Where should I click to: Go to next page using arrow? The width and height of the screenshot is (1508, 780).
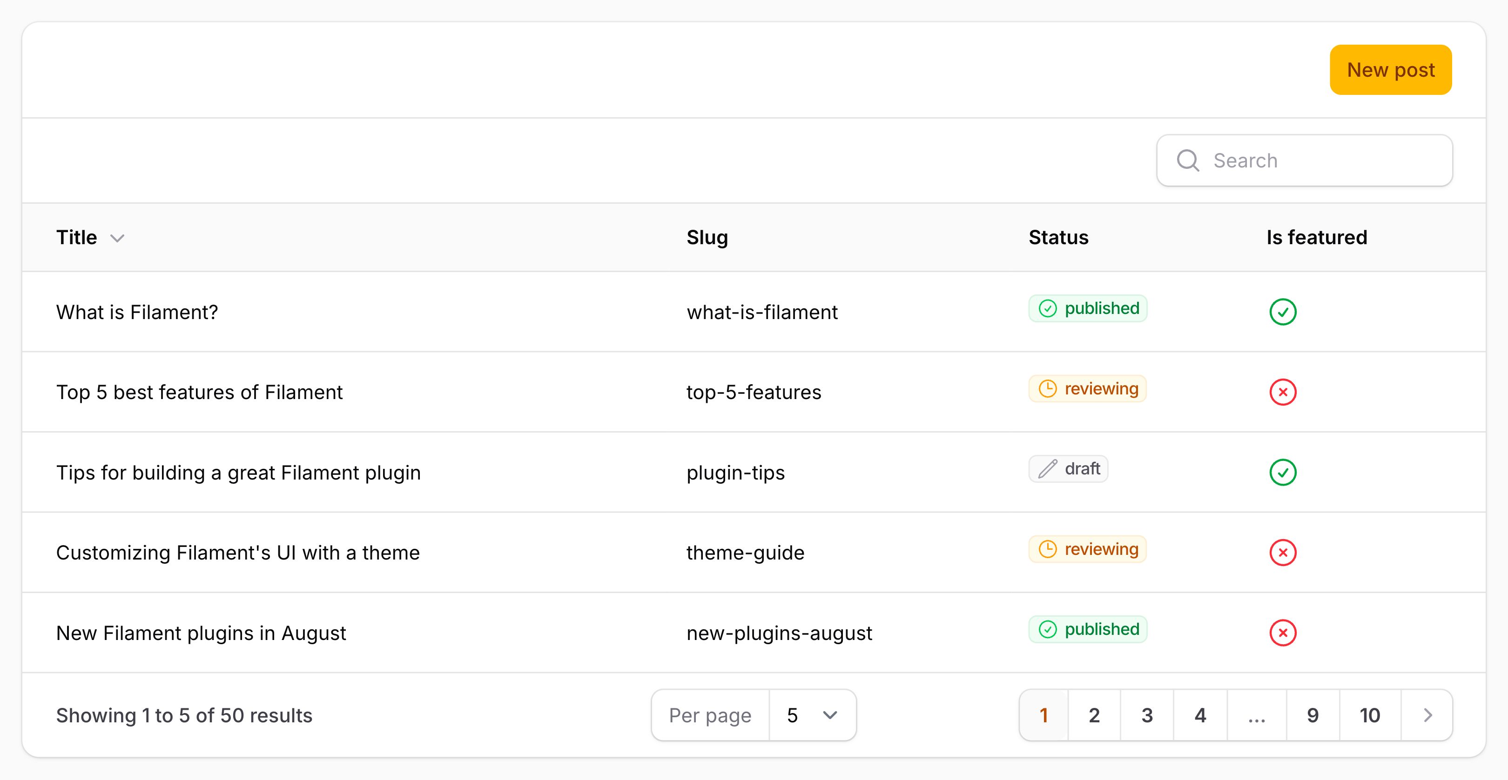pyautogui.click(x=1427, y=715)
